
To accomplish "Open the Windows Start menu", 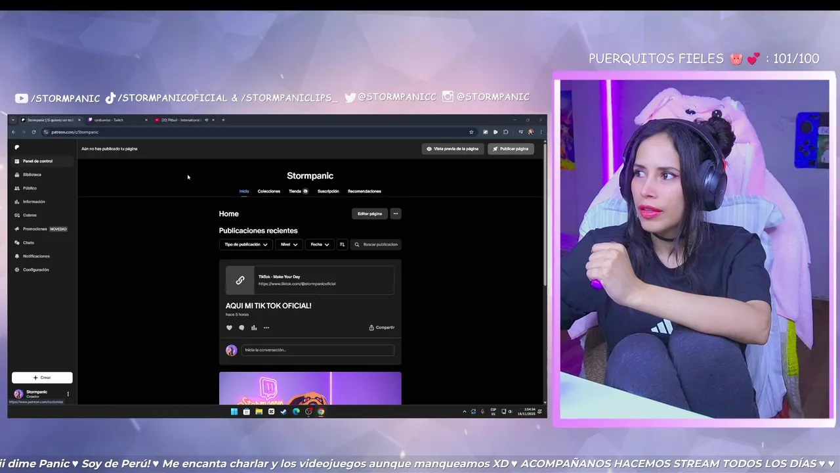I will click(x=234, y=412).
